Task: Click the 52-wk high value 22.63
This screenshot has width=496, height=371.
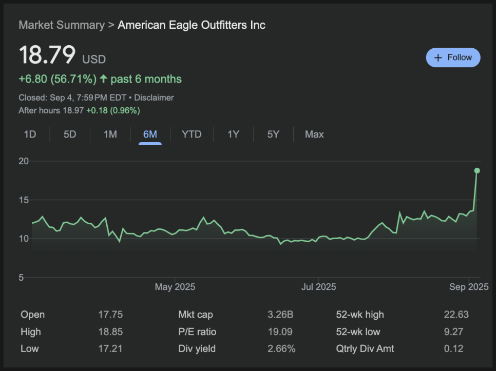Action: point(456,315)
